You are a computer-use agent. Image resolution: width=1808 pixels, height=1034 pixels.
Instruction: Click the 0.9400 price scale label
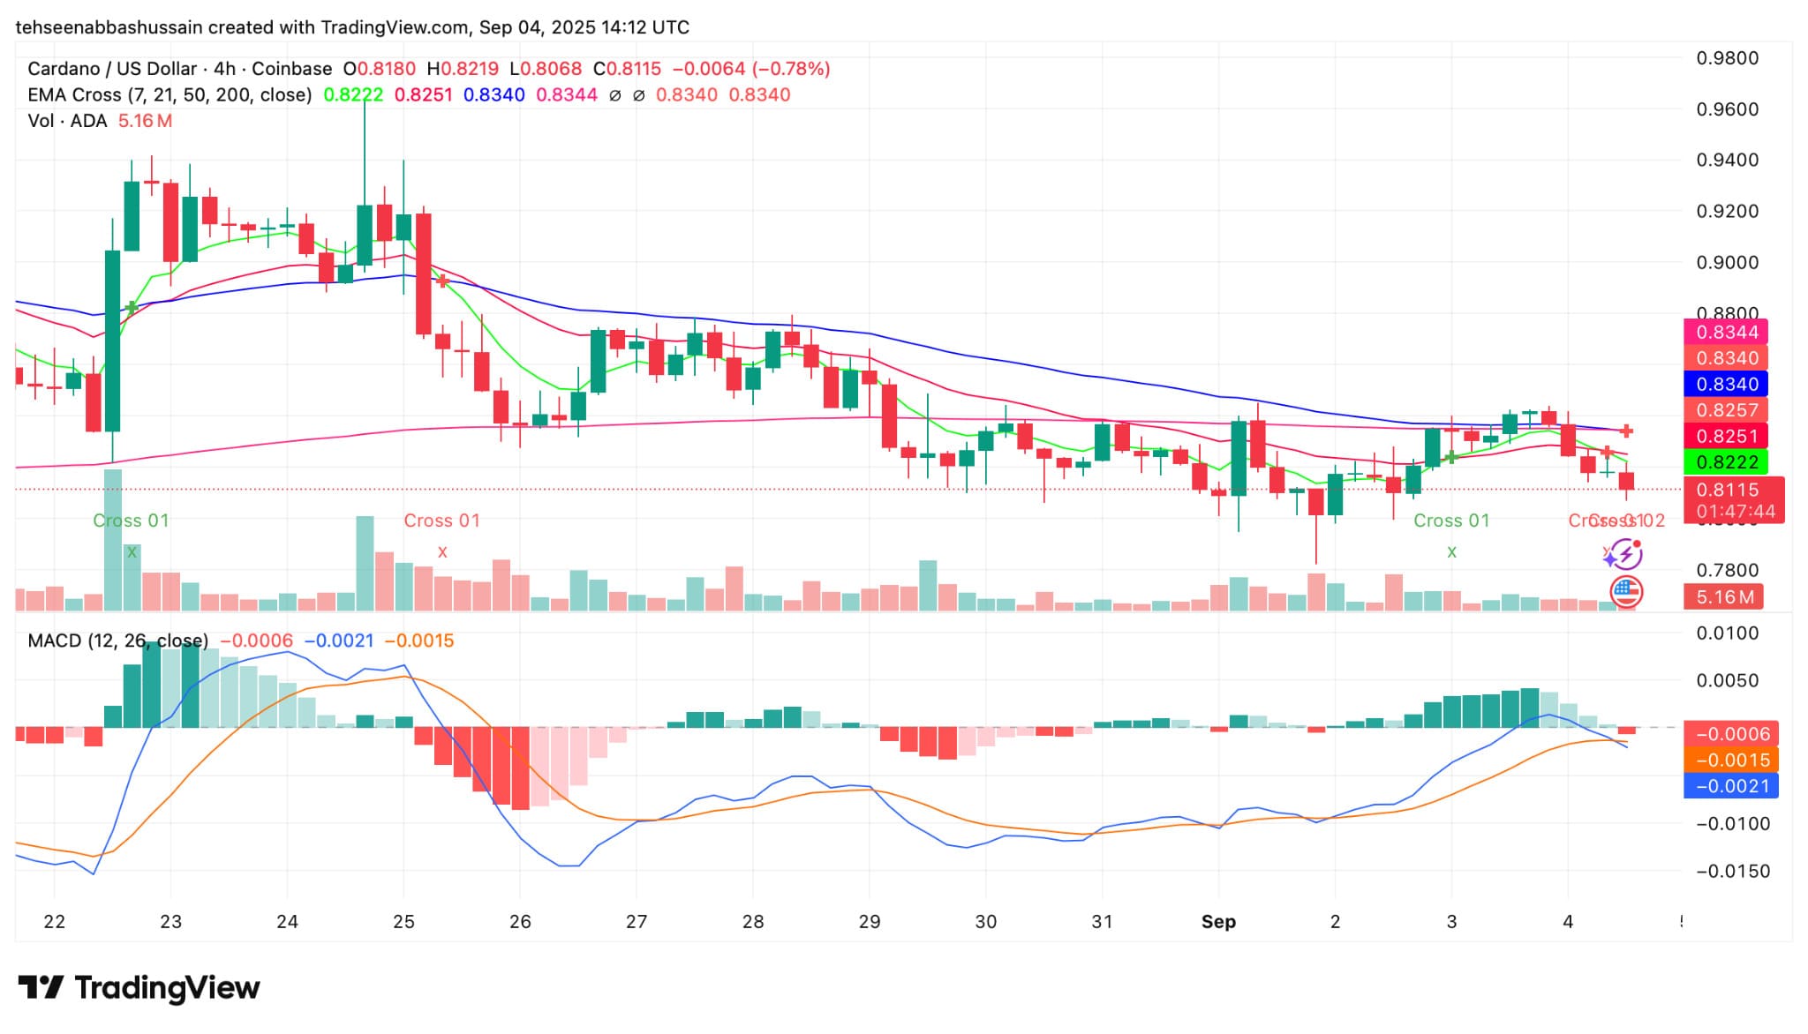coord(1728,160)
